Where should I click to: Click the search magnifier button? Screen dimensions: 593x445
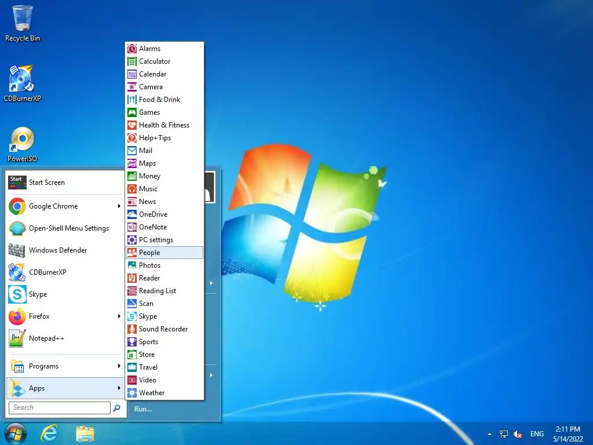tap(117, 407)
